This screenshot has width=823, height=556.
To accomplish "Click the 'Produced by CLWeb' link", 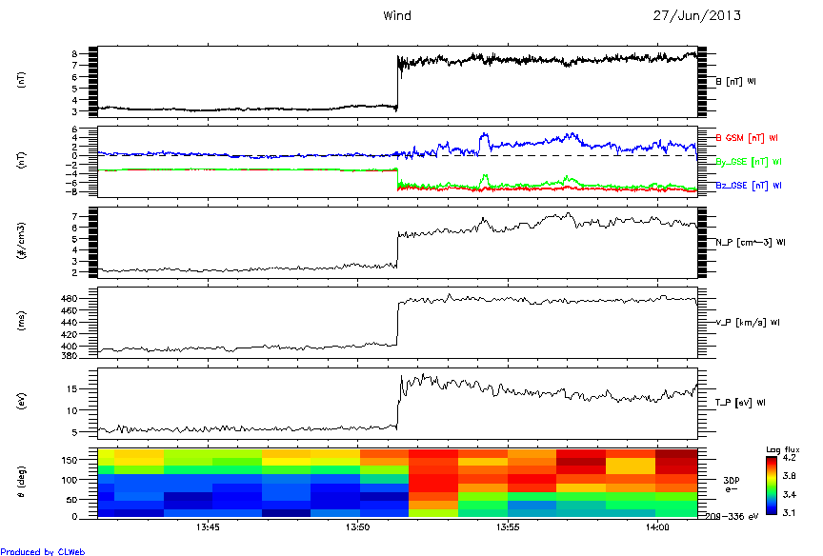I will 43,551.
